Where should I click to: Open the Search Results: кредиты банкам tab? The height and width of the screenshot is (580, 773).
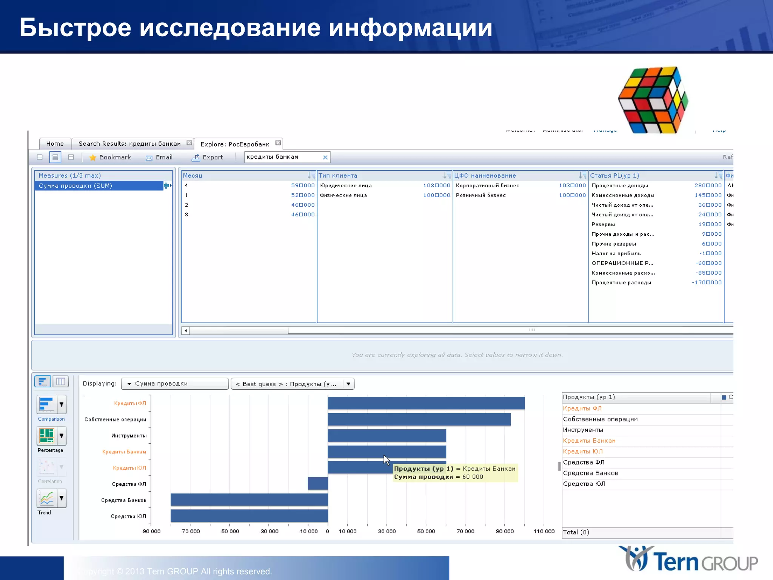(129, 144)
